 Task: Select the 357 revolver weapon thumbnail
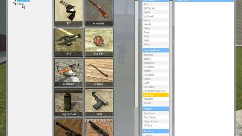(x=69, y=13)
